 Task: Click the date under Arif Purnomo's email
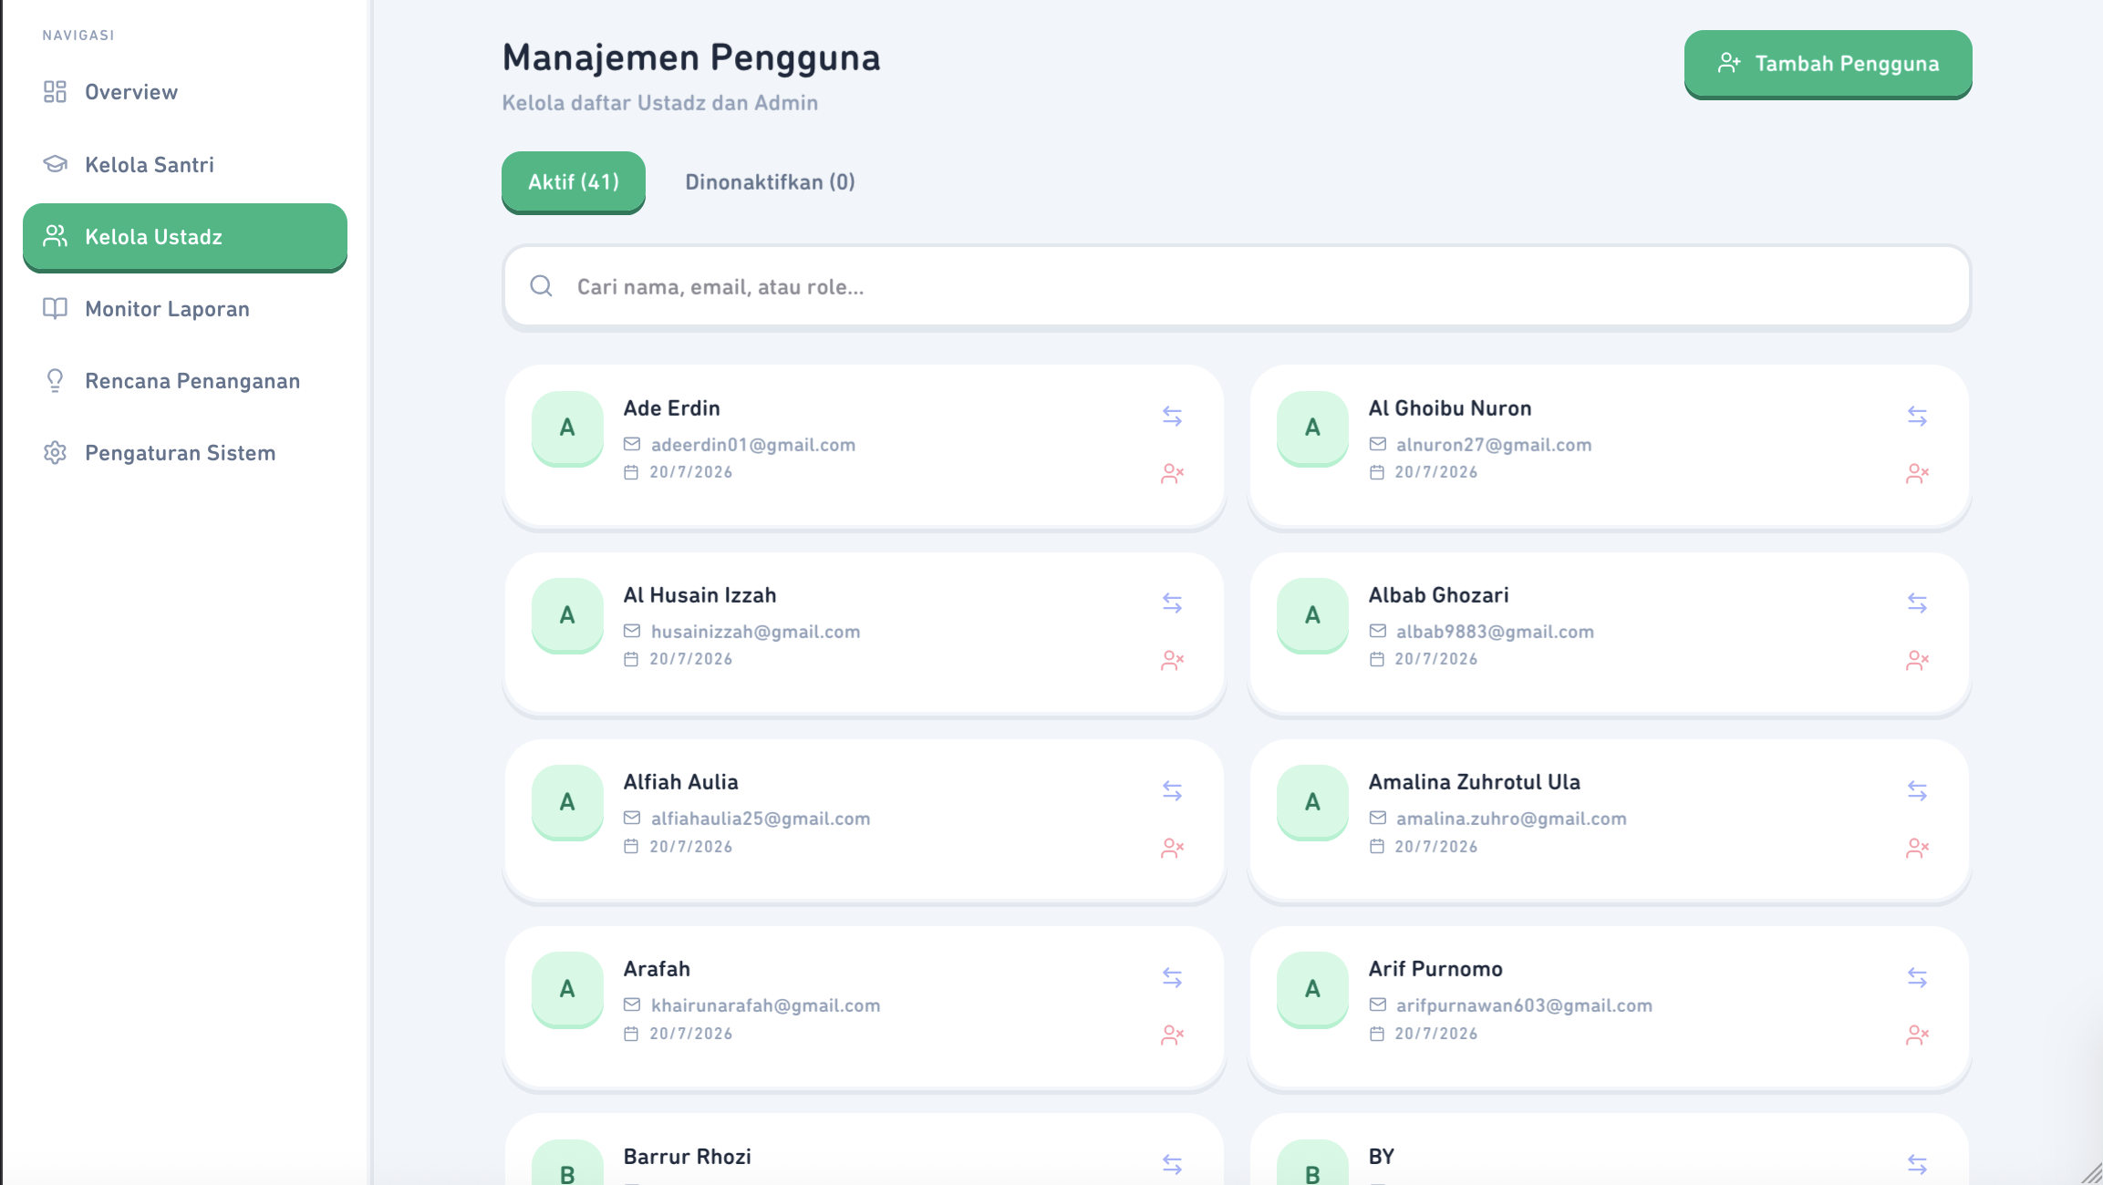tap(1435, 1034)
